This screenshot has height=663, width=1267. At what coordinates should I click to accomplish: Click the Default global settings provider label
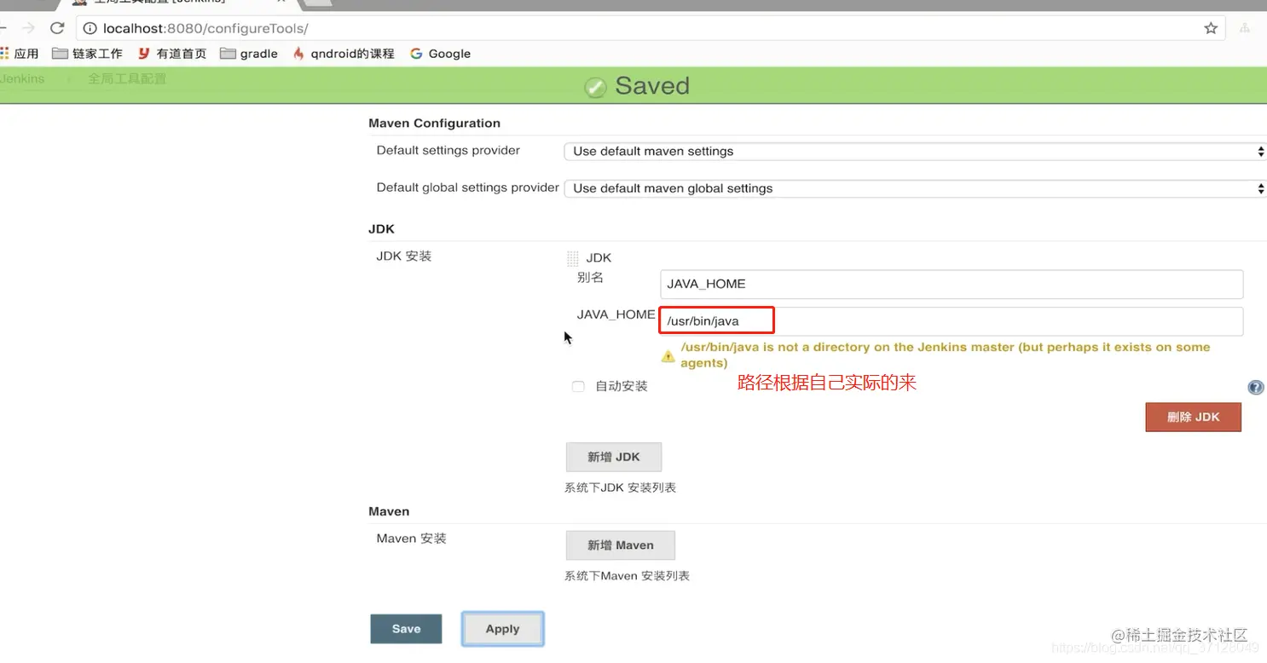coord(467,187)
